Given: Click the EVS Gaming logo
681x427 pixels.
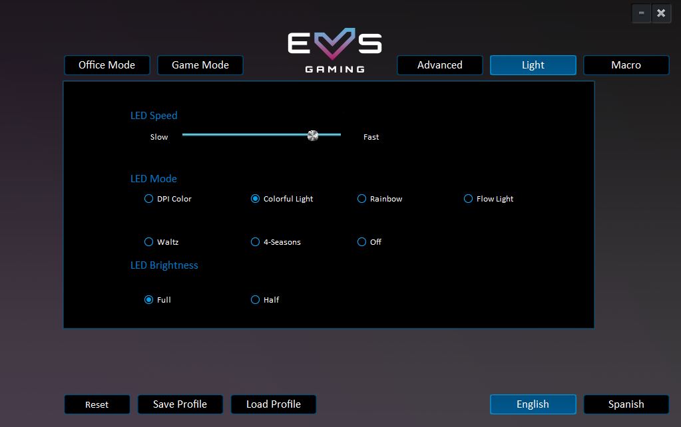Looking at the screenshot, I should pos(335,51).
